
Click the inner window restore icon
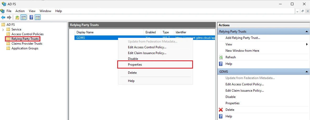302,11
